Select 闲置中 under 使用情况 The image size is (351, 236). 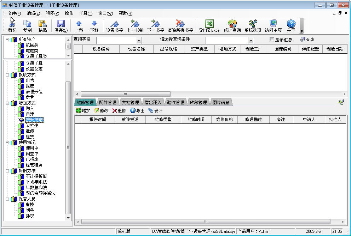(x=32, y=153)
